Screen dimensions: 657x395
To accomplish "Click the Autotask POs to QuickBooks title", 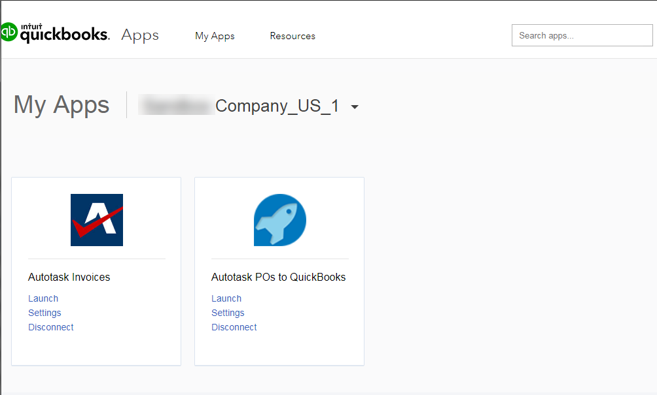I will pos(279,277).
